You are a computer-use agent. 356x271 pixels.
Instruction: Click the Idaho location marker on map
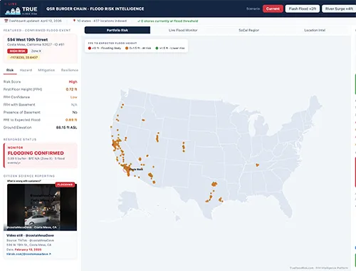[x=143, y=120]
